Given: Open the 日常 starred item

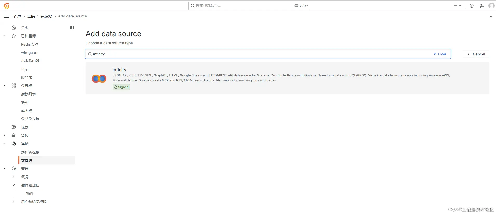Looking at the screenshot, I should pos(25,69).
